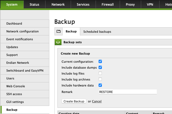Screen dimensions: 172x114
Task: Open the Firewall top menu
Action: point(107,5)
